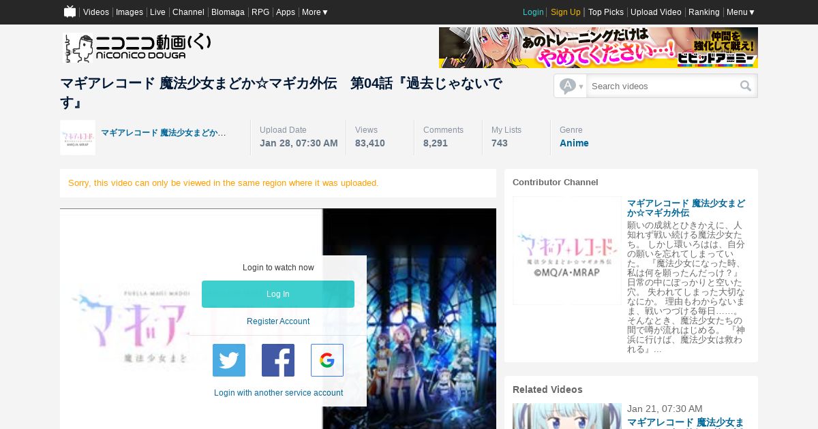The height and width of the screenshot is (429, 818).
Task: Expand the Menu dropdown at top right
Action: point(740,12)
